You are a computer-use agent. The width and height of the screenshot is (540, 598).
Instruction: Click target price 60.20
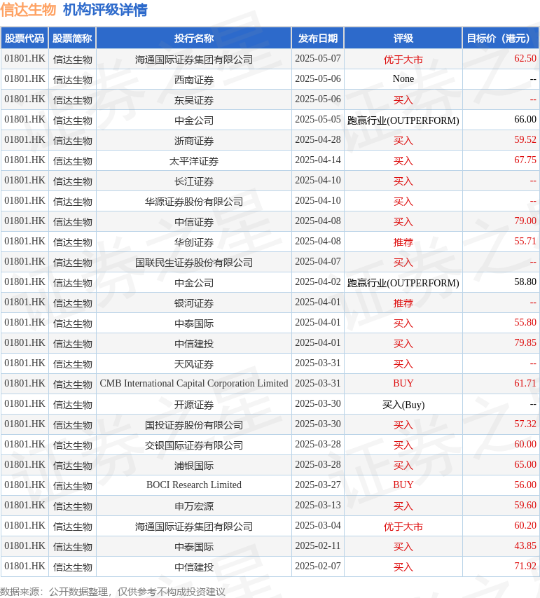525,526
